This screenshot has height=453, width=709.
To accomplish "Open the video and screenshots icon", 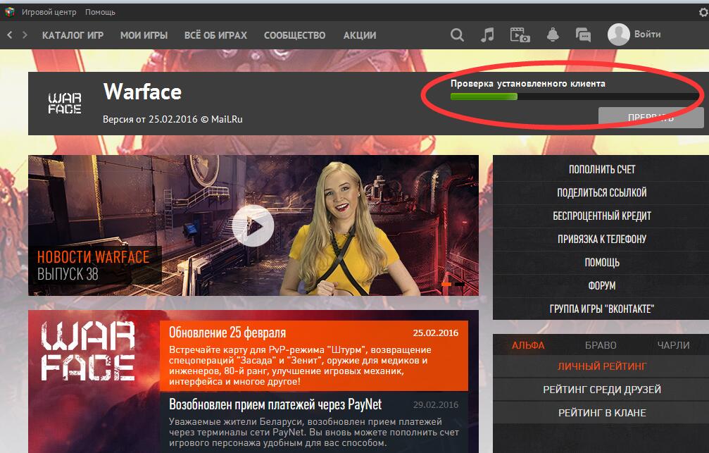I will (x=520, y=35).
